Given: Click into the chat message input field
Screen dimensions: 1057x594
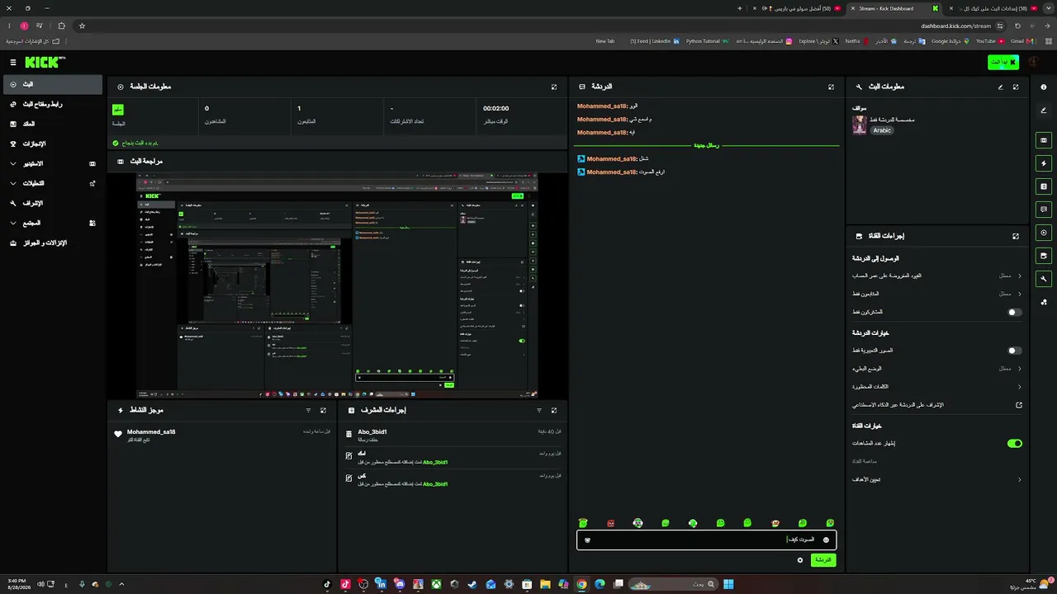Looking at the screenshot, I should (x=706, y=540).
